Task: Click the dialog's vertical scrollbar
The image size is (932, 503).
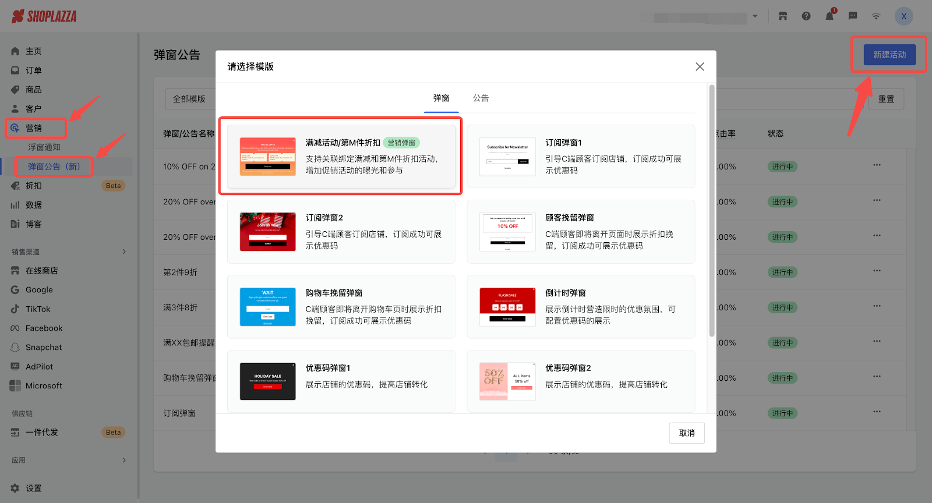Action: point(711,210)
